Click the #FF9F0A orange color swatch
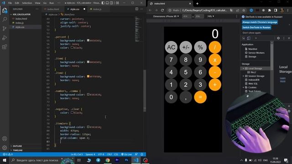 pyautogui.click(x=88, y=77)
